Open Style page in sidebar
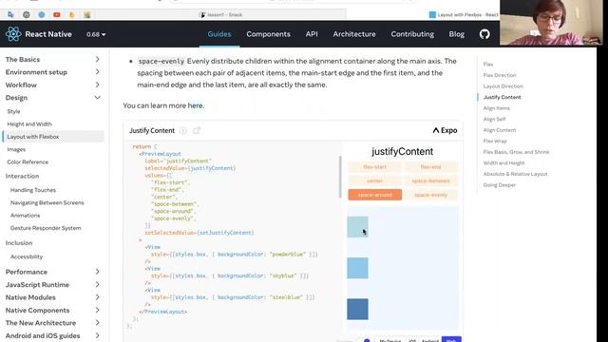The height and width of the screenshot is (342, 608). tap(13, 112)
